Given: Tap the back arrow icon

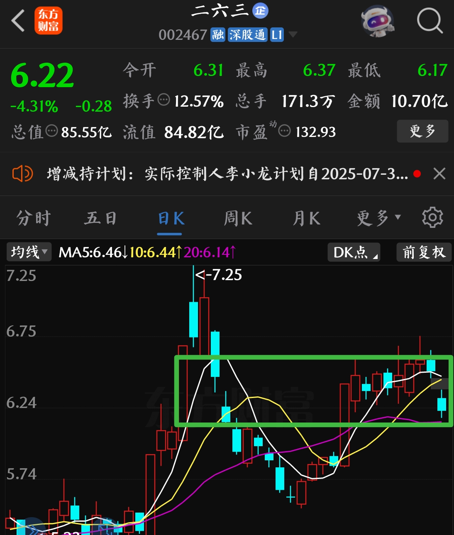Looking at the screenshot, I should (18, 21).
